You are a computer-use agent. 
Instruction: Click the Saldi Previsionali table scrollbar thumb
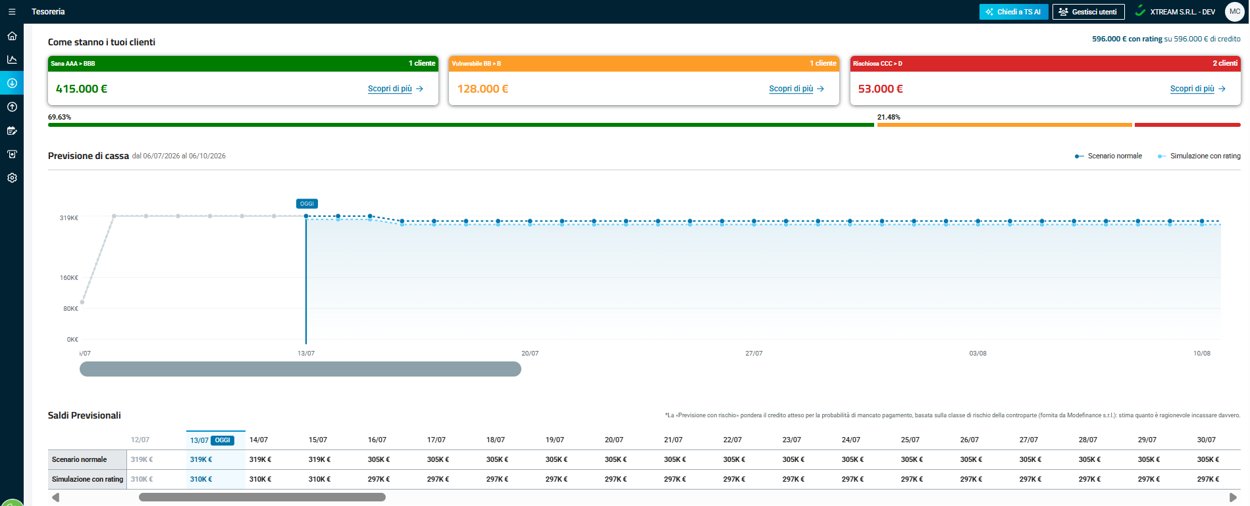point(262,497)
